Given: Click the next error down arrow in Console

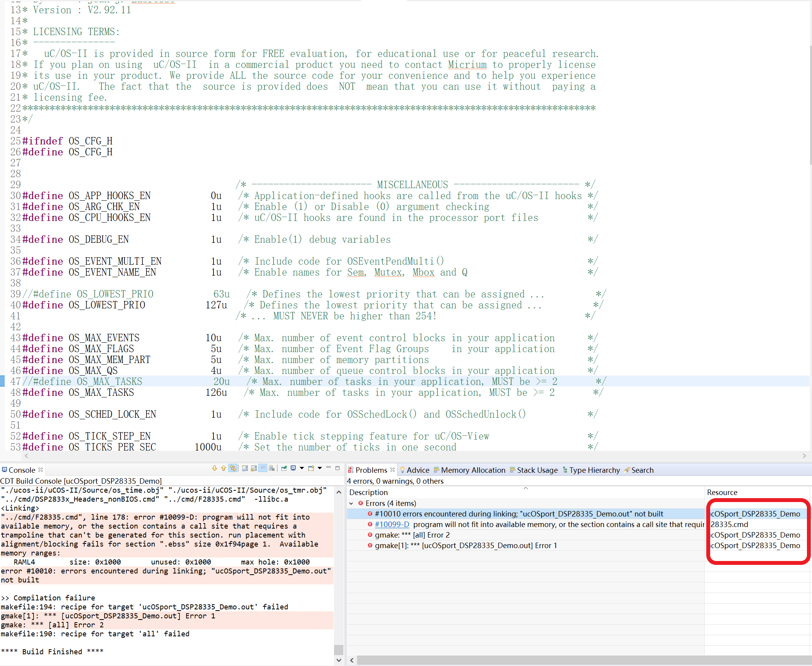Looking at the screenshot, I should (x=214, y=468).
